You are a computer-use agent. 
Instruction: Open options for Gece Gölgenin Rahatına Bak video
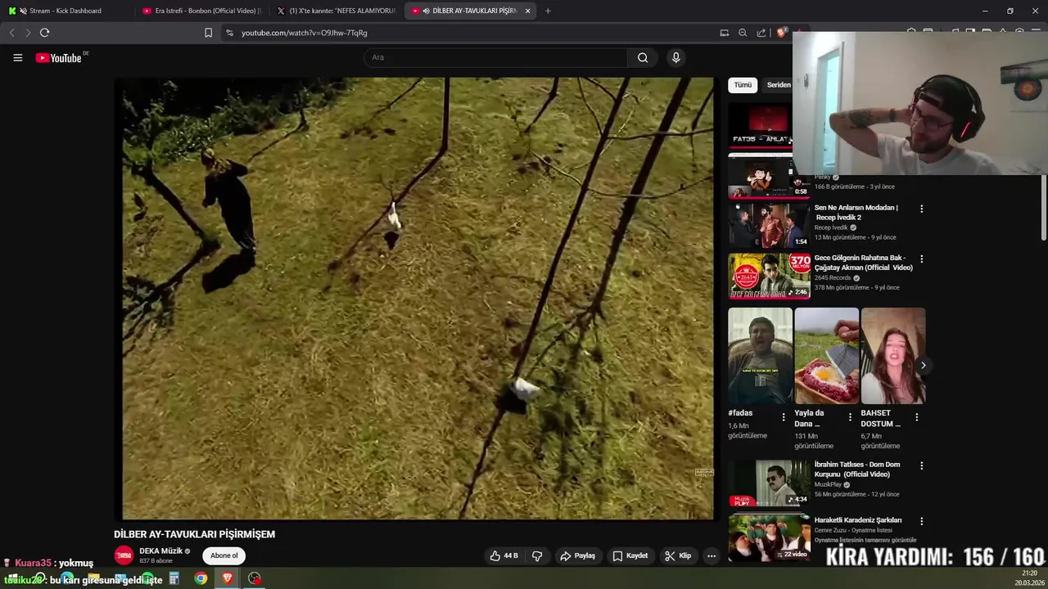921,259
